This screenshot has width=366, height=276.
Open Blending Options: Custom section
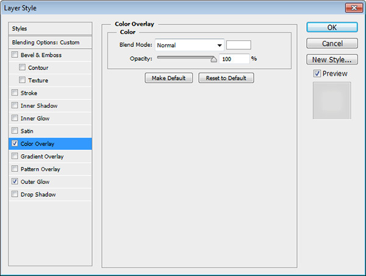pyautogui.click(x=51, y=42)
